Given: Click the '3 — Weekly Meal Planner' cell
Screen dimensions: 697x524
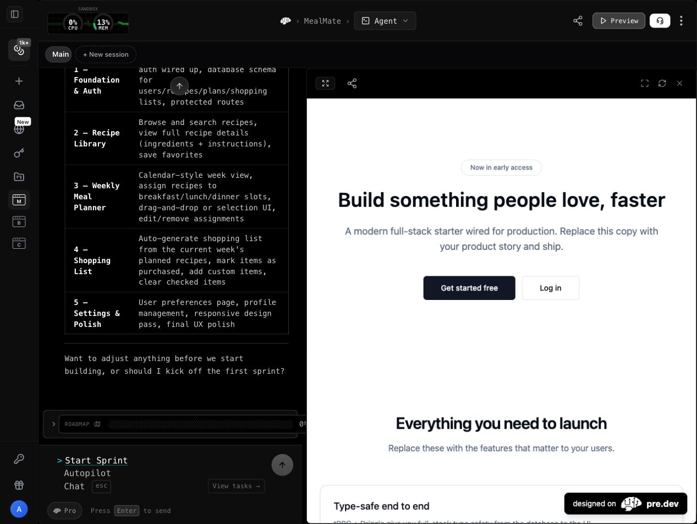Looking at the screenshot, I should 97,197.
